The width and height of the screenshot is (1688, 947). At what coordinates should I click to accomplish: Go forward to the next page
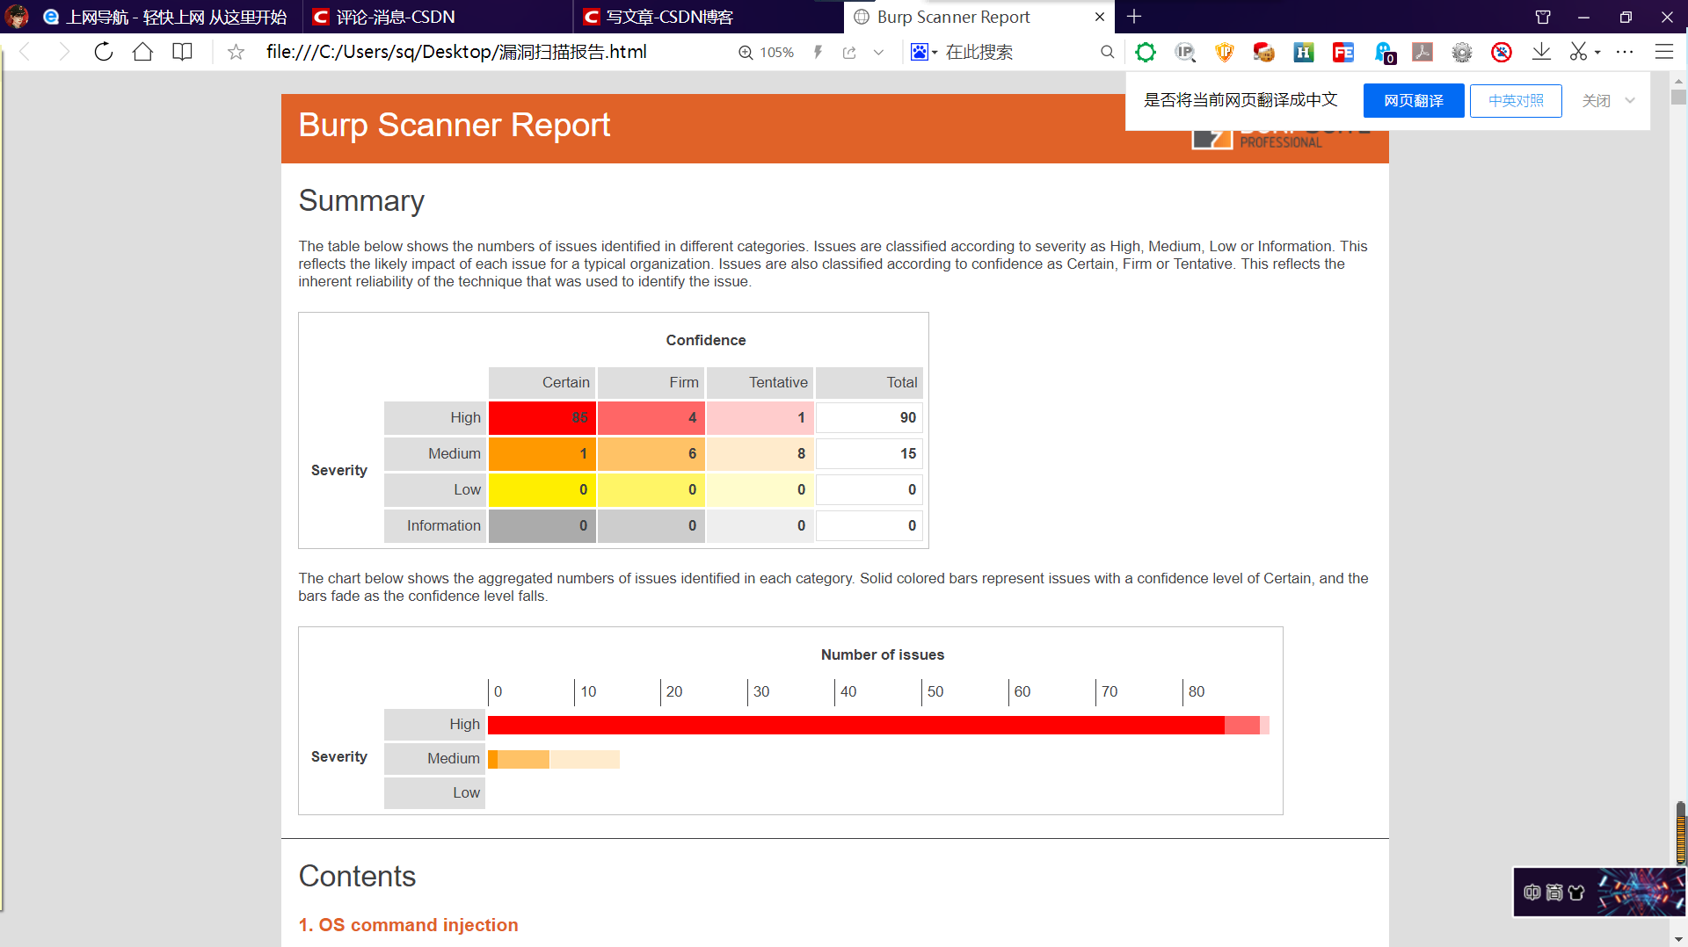pyautogui.click(x=64, y=52)
